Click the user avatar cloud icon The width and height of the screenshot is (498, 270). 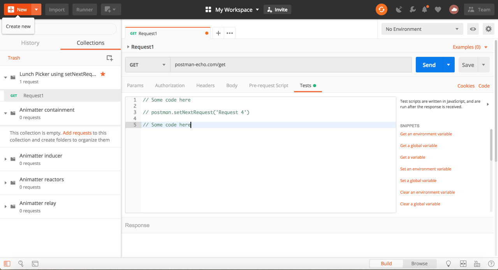454,9
